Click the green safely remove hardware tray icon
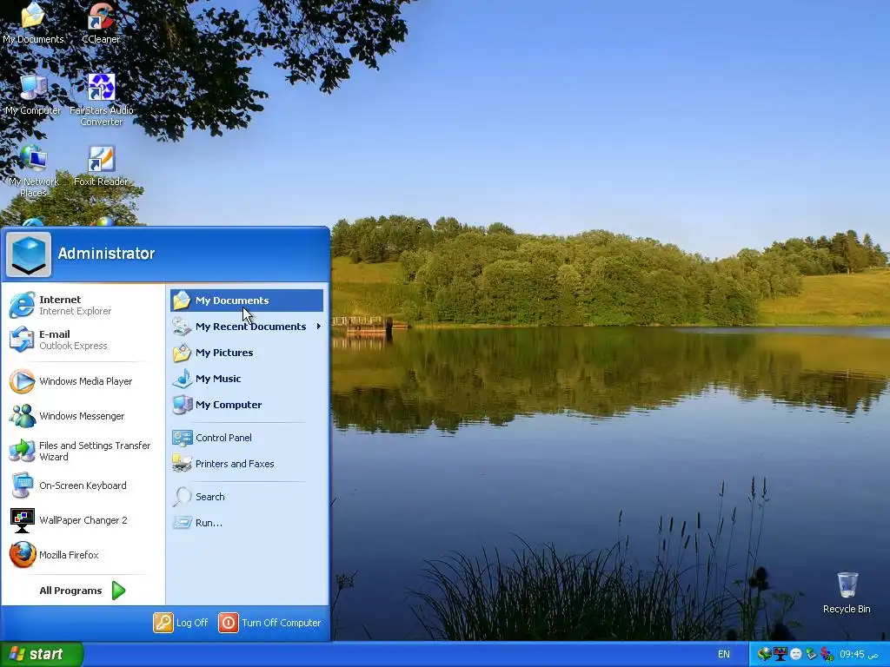890x667 pixels. point(811,654)
